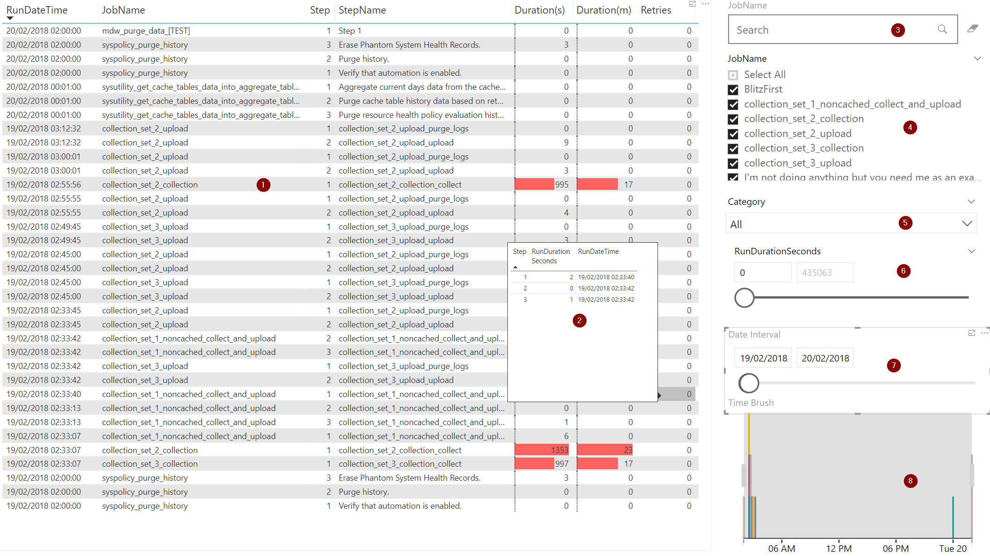Click sort arrow in tooltip Step column
The width and height of the screenshot is (990, 556).
click(515, 267)
